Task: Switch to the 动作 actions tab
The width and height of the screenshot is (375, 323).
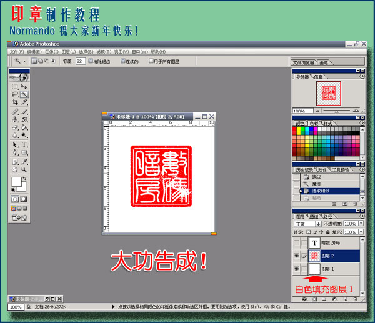Action: pyautogui.click(x=322, y=170)
